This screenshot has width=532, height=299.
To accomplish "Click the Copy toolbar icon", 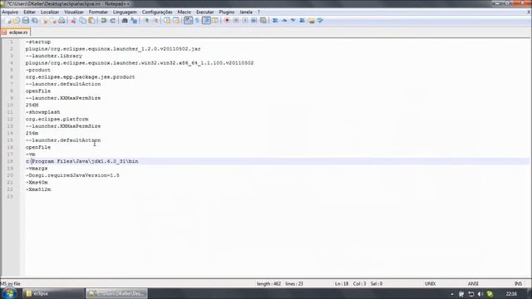I will (82, 21).
